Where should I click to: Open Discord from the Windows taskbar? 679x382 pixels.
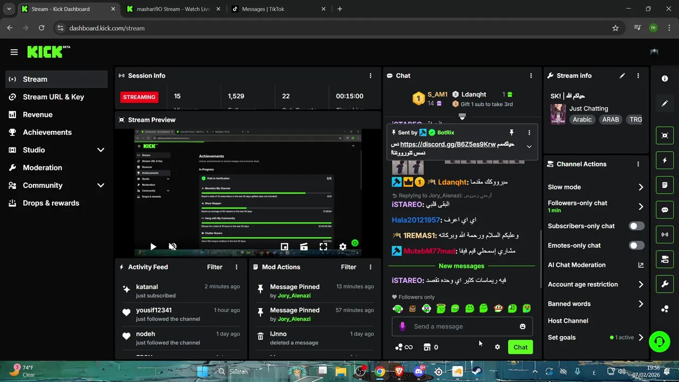pos(419,371)
